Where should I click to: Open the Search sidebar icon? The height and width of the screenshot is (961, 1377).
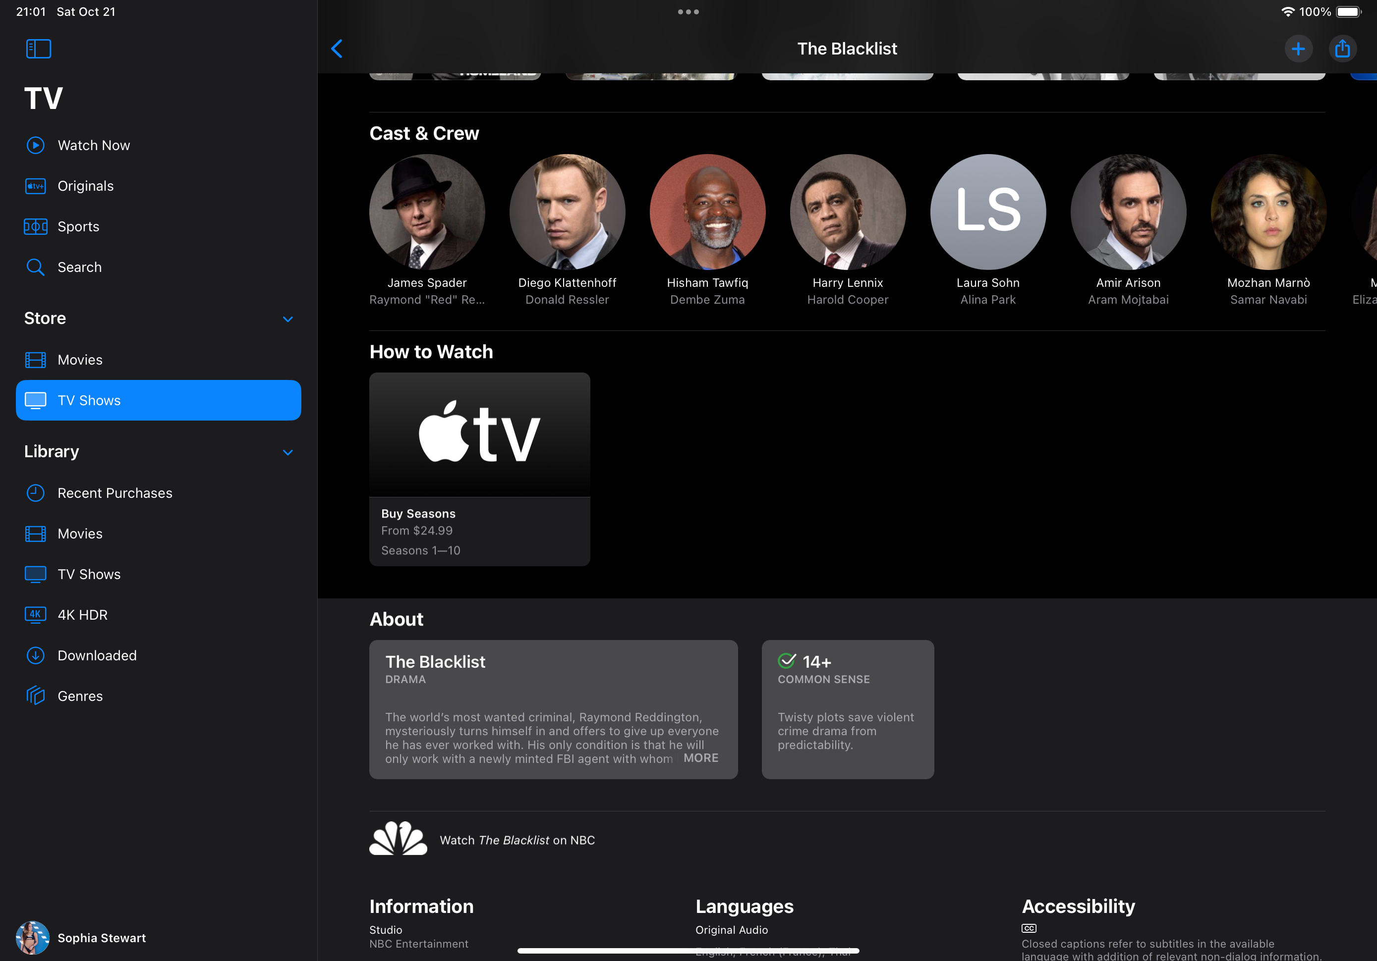[x=36, y=267]
